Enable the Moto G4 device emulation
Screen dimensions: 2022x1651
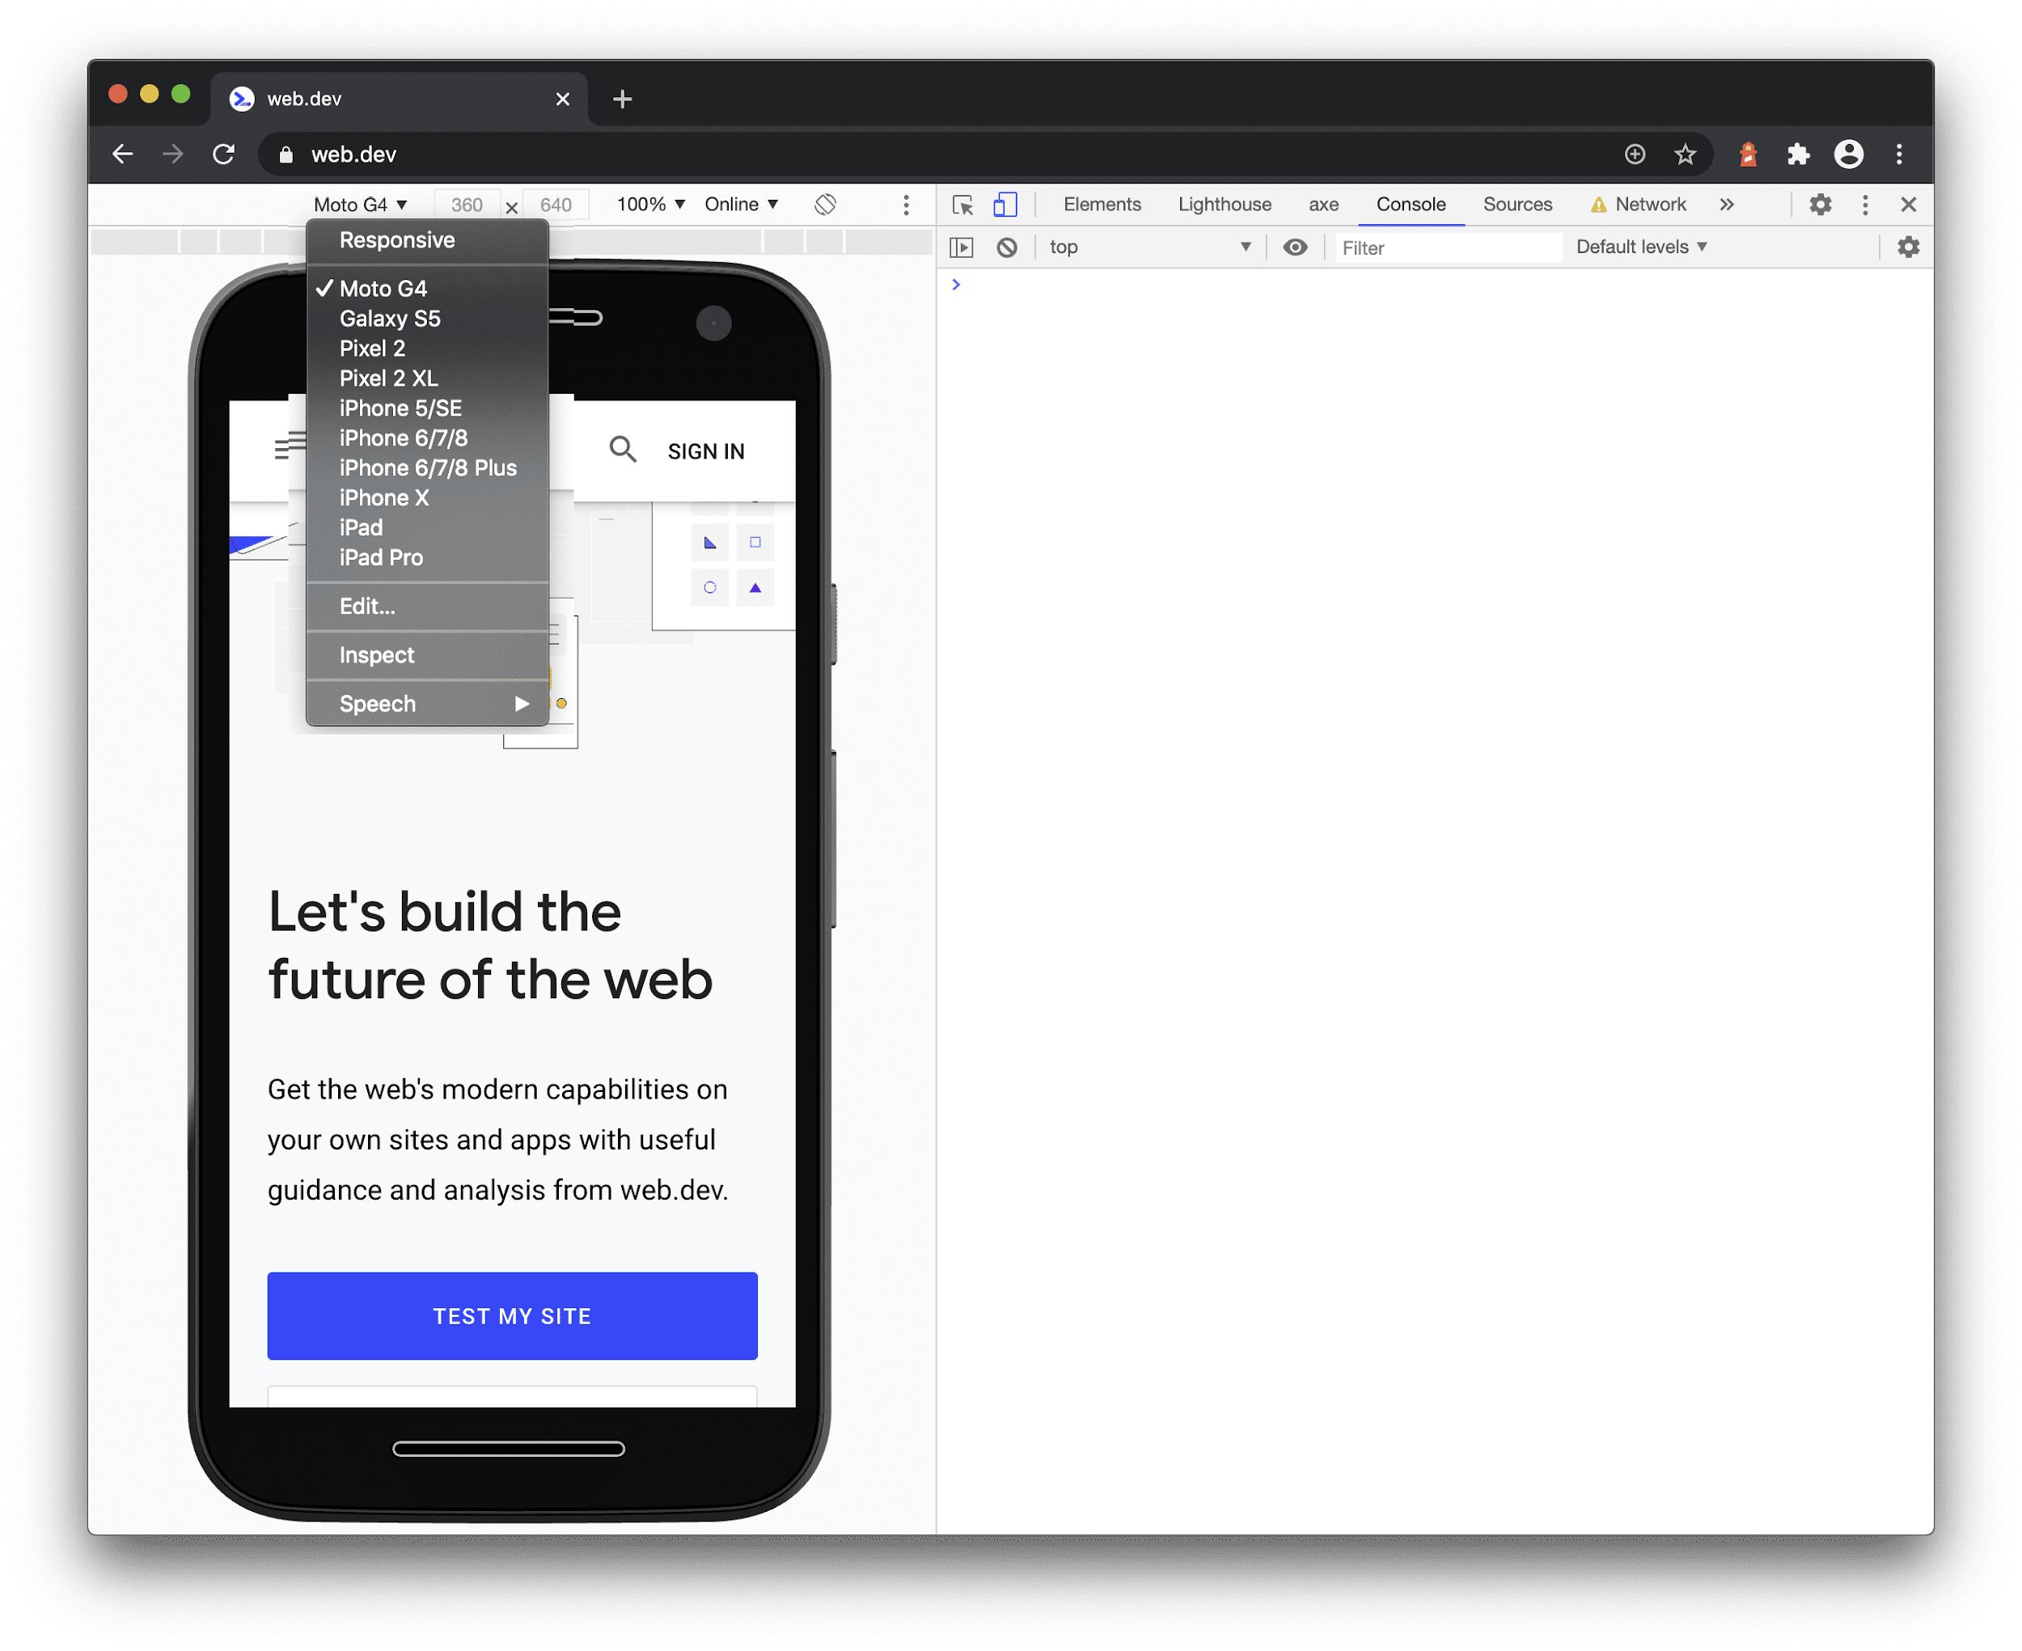381,289
